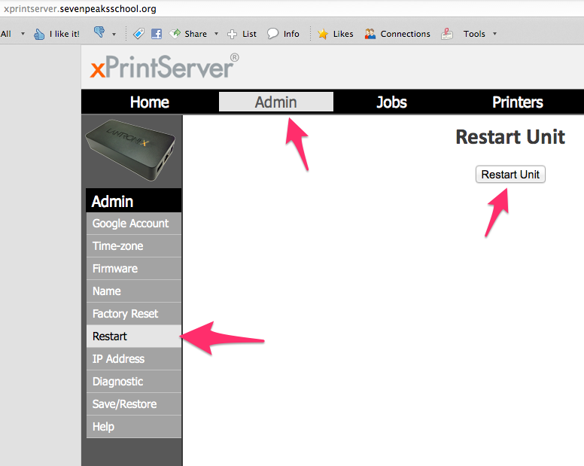Click the Facebook icon in toolbar

pyautogui.click(x=157, y=34)
